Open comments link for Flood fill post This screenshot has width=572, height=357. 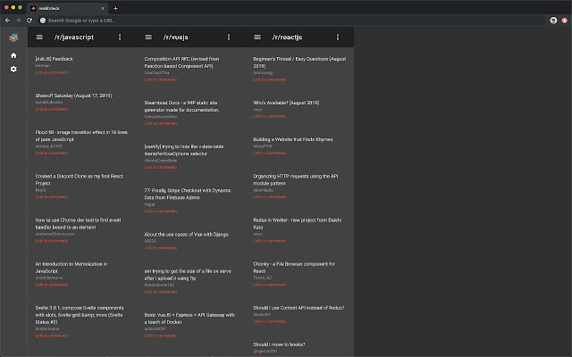coord(52,153)
